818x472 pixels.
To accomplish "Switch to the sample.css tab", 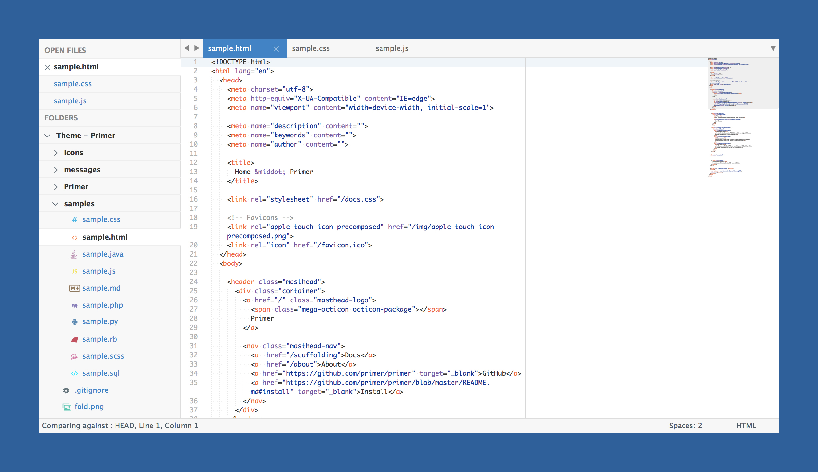I will 311,49.
